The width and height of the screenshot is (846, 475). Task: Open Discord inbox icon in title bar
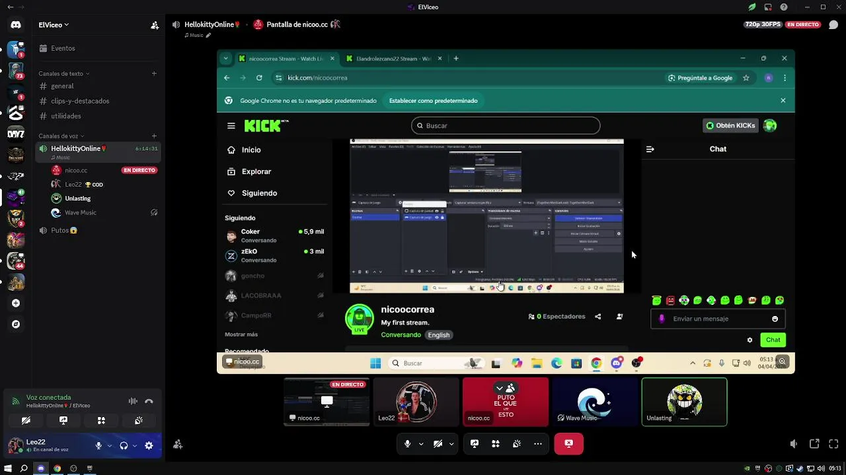pos(768,7)
